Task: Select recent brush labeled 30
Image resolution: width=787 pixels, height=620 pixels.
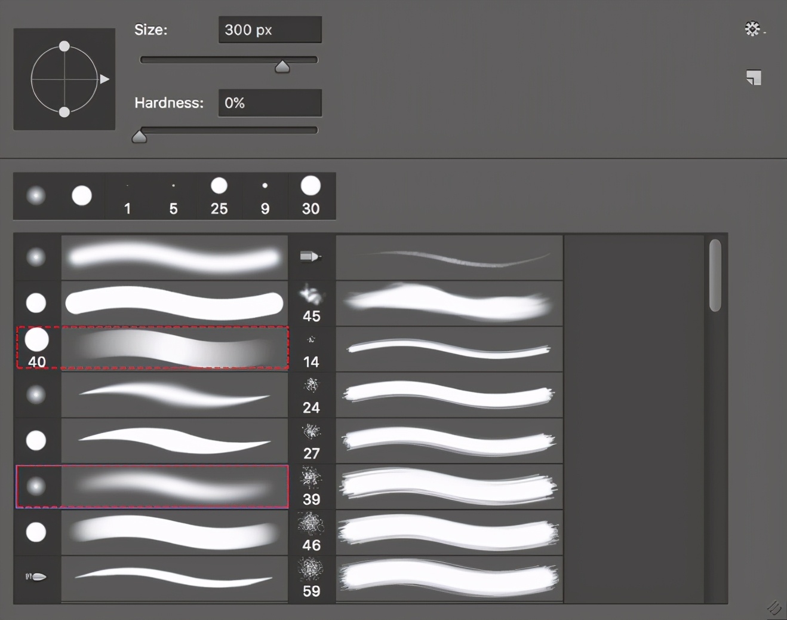Action: point(311,195)
